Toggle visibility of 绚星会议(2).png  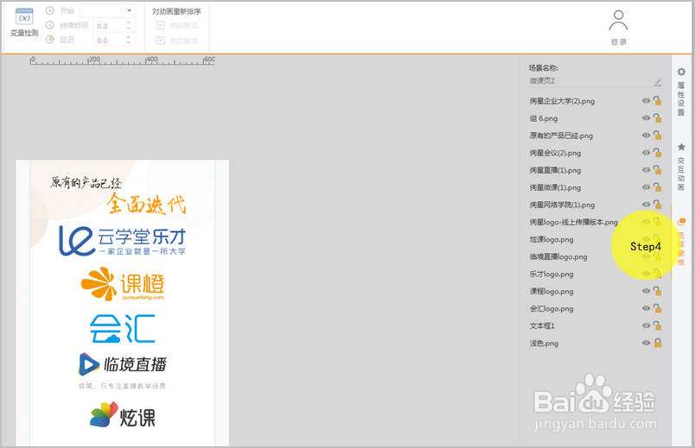[647, 153]
